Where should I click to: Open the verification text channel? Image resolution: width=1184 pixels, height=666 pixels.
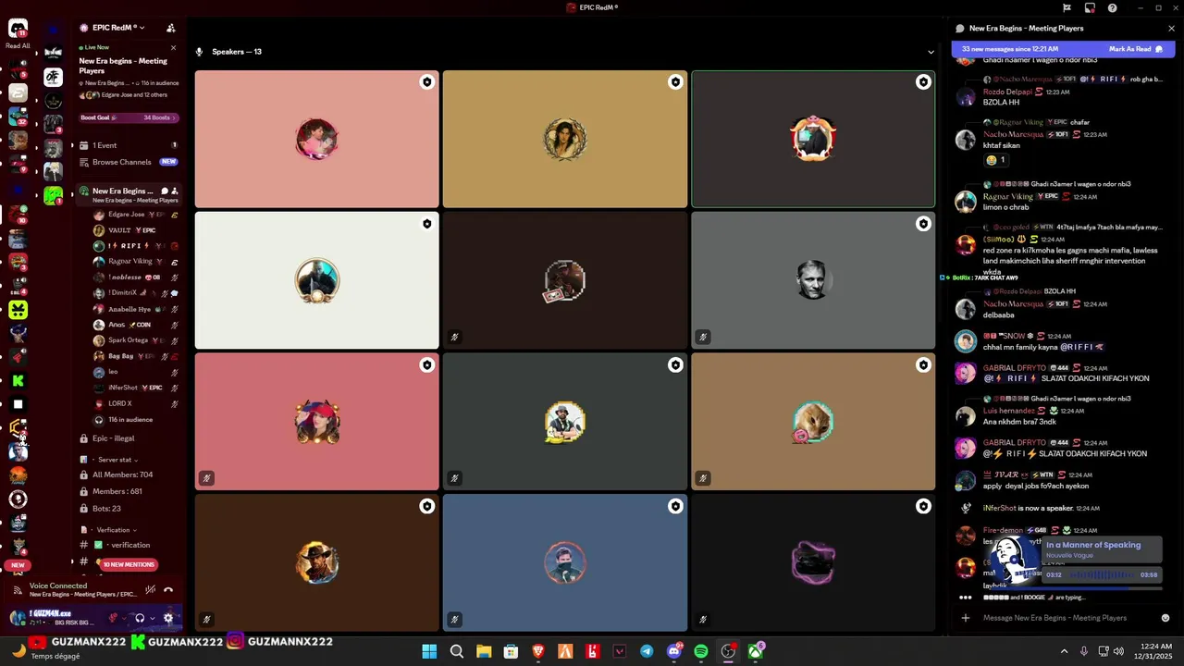coord(129,545)
